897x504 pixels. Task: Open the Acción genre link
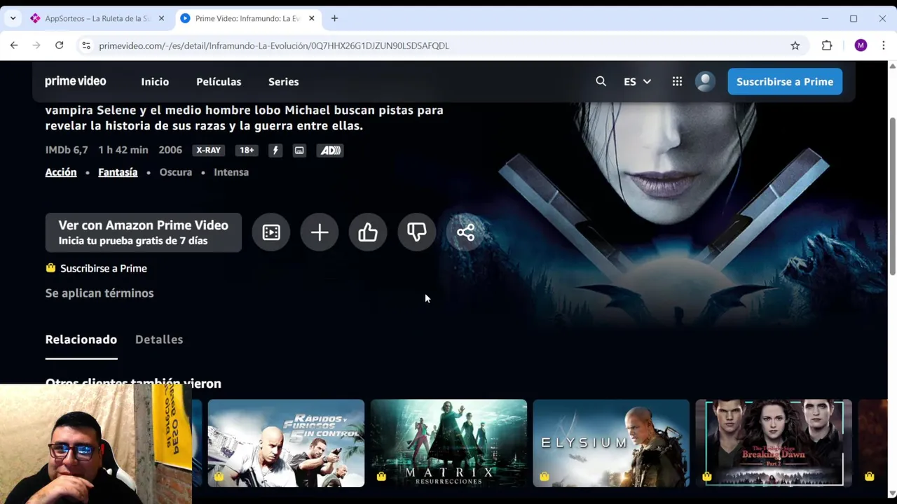(x=61, y=171)
